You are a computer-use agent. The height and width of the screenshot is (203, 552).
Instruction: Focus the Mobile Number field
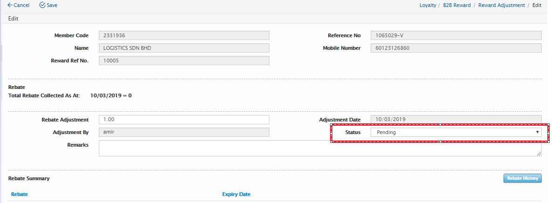[455, 48]
